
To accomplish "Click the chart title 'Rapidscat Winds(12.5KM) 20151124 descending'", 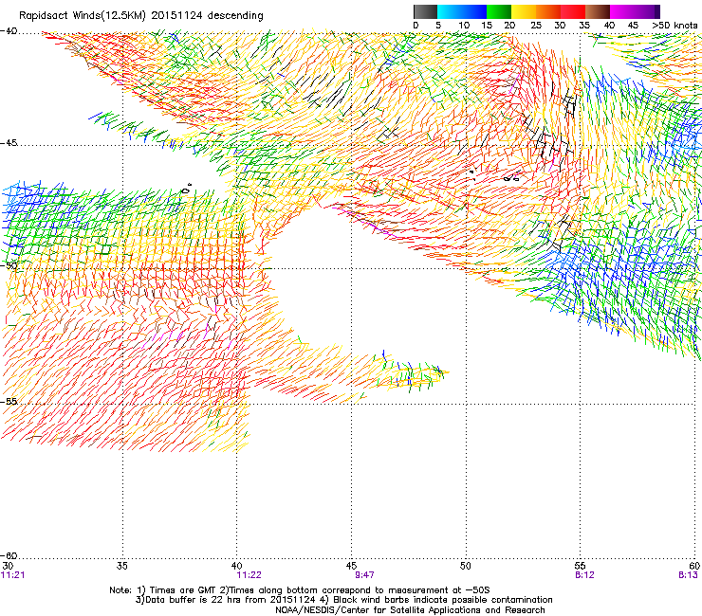I will (141, 16).
